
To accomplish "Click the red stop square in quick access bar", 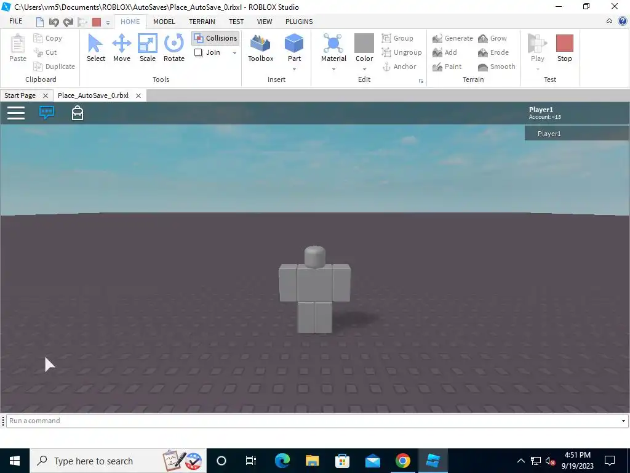I will (97, 22).
